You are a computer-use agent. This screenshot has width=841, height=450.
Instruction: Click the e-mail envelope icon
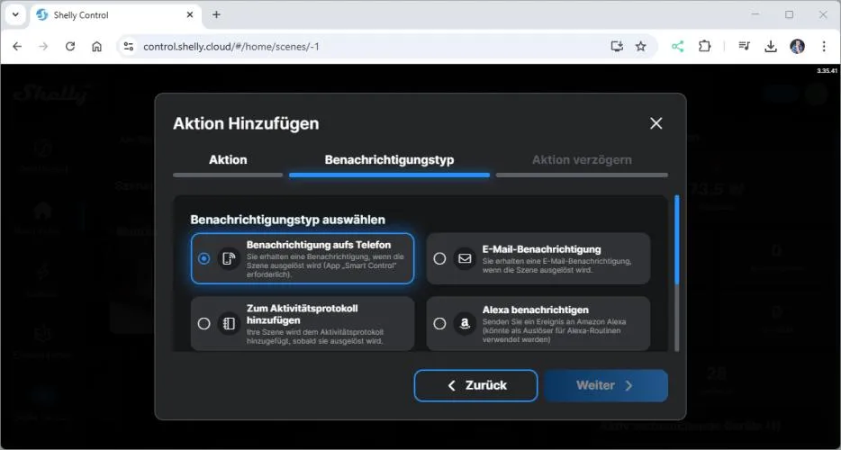(465, 258)
